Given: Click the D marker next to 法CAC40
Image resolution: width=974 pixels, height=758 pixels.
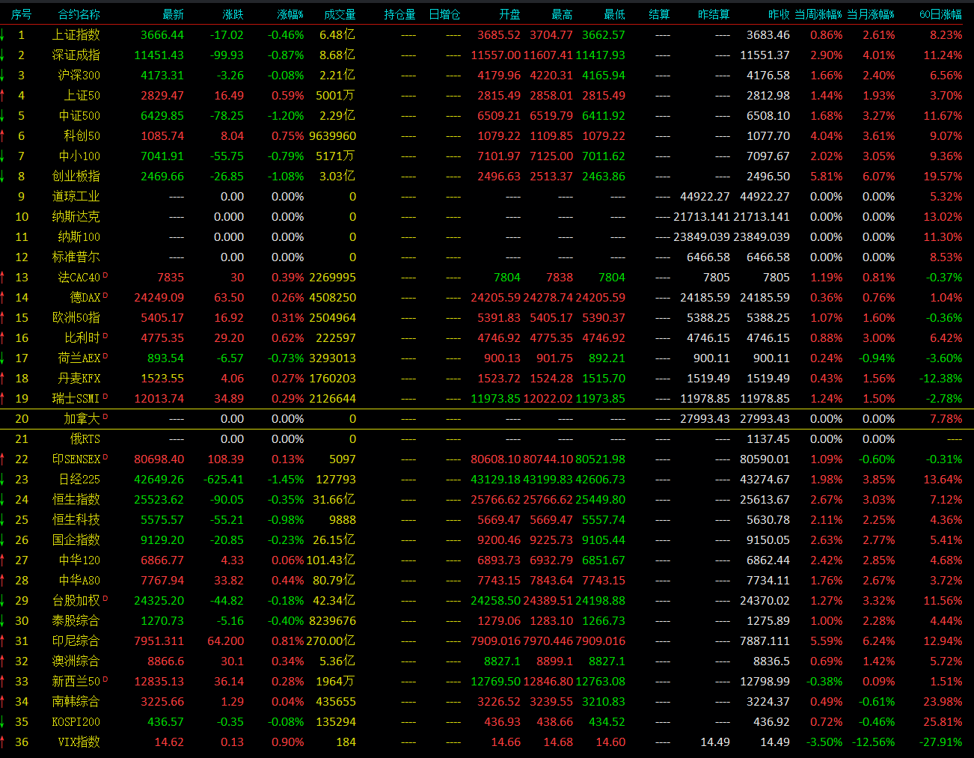Looking at the screenshot, I should click(x=105, y=275).
